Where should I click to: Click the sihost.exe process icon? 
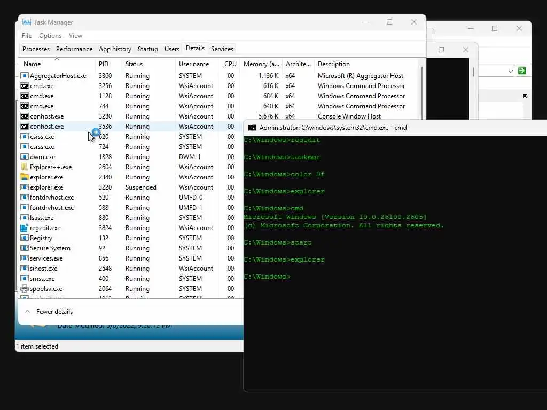click(25, 269)
